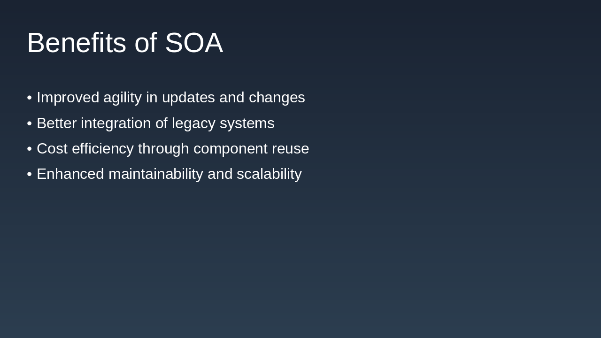Place cursor on the word "legacy"
This screenshot has height=338, width=601.
pyautogui.click(x=193, y=123)
